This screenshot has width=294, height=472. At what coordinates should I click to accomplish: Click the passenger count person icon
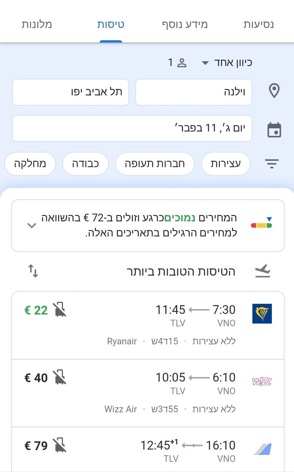pos(182,63)
